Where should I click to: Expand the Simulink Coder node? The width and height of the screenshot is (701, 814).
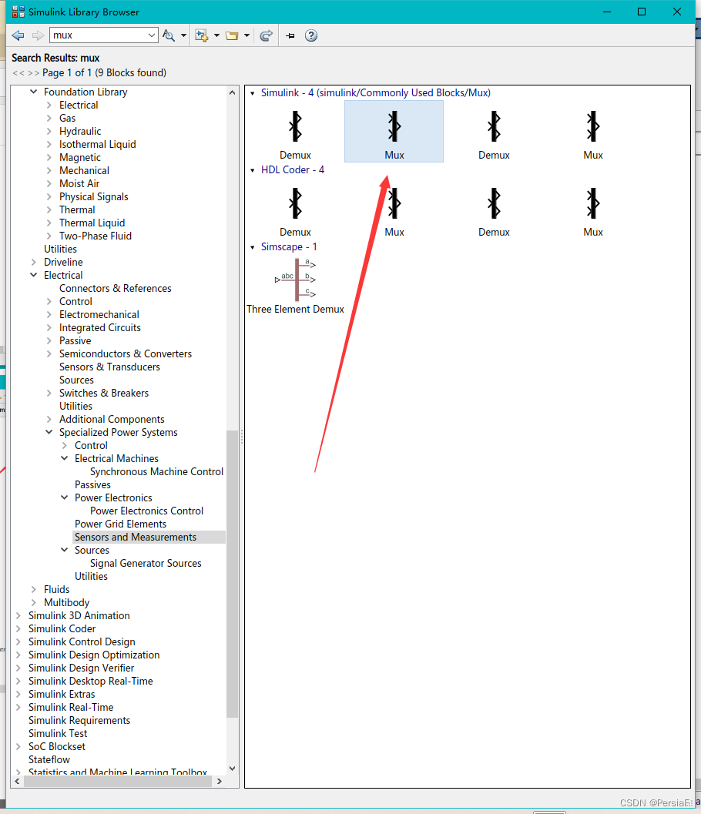point(18,628)
